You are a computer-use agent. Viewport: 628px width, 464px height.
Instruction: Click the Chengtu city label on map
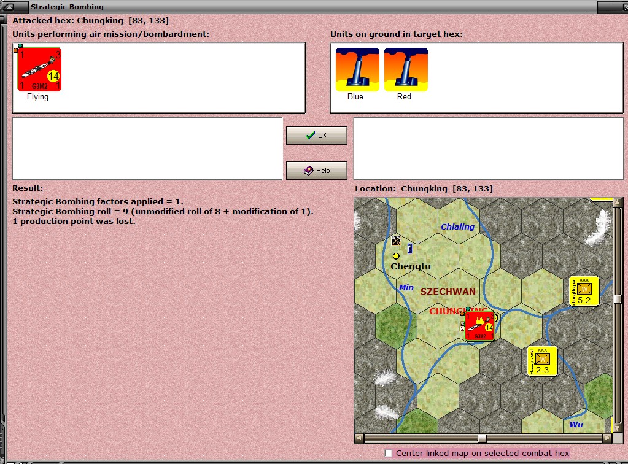tap(411, 266)
